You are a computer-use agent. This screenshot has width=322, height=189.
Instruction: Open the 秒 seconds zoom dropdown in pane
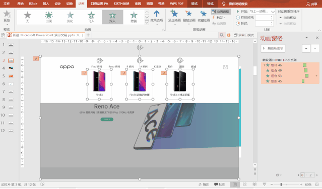(x=279, y=175)
